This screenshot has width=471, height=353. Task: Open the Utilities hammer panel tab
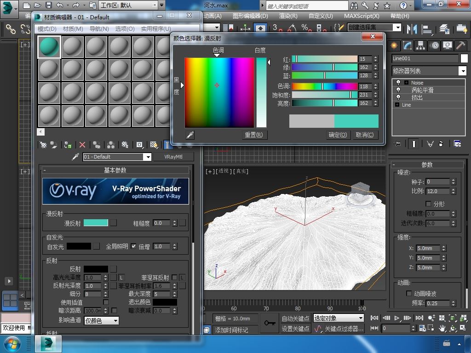(460, 46)
